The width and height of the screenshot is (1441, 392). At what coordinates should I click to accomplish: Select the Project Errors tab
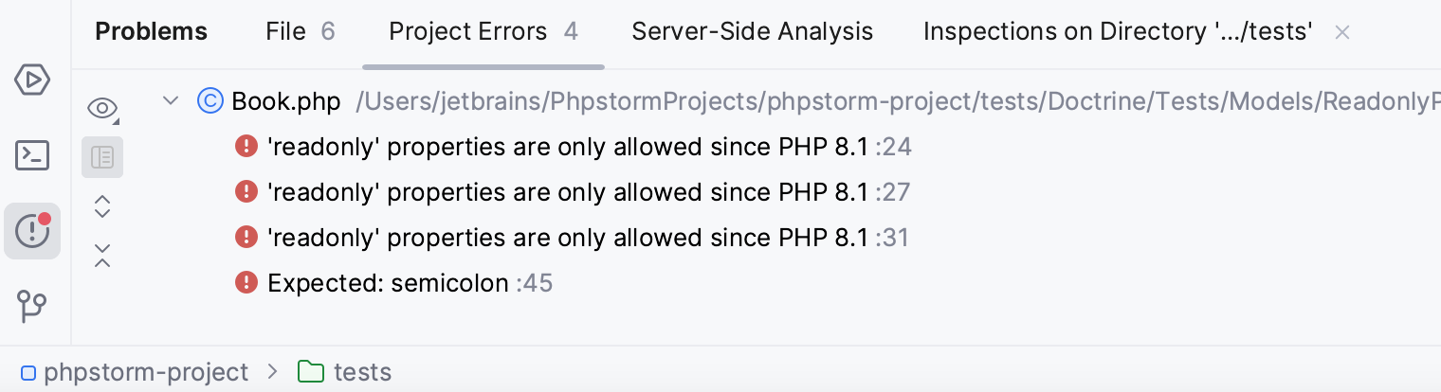coord(483,32)
